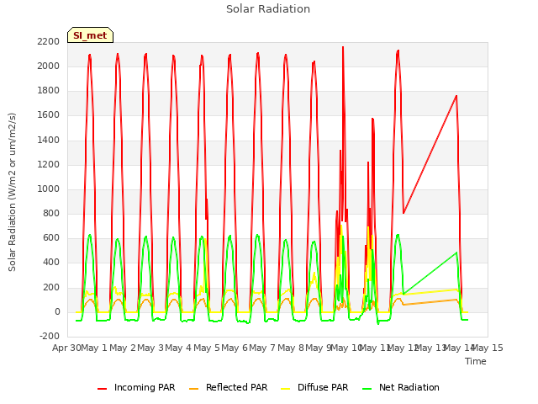Click the -200 y-axis tick label
Screen dimensions: 538x404
tap(50, 336)
